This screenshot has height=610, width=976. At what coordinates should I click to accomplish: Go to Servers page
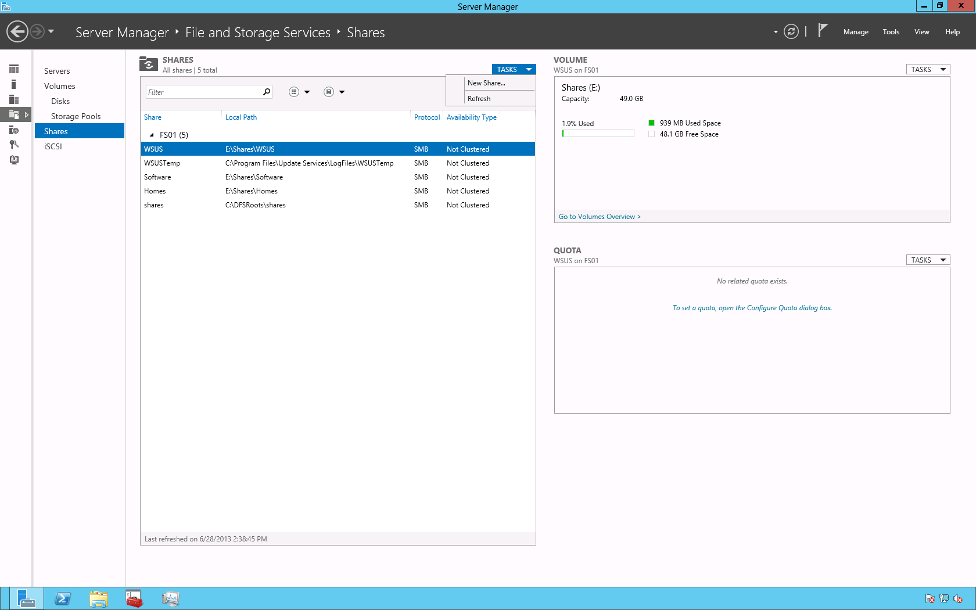click(x=57, y=71)
